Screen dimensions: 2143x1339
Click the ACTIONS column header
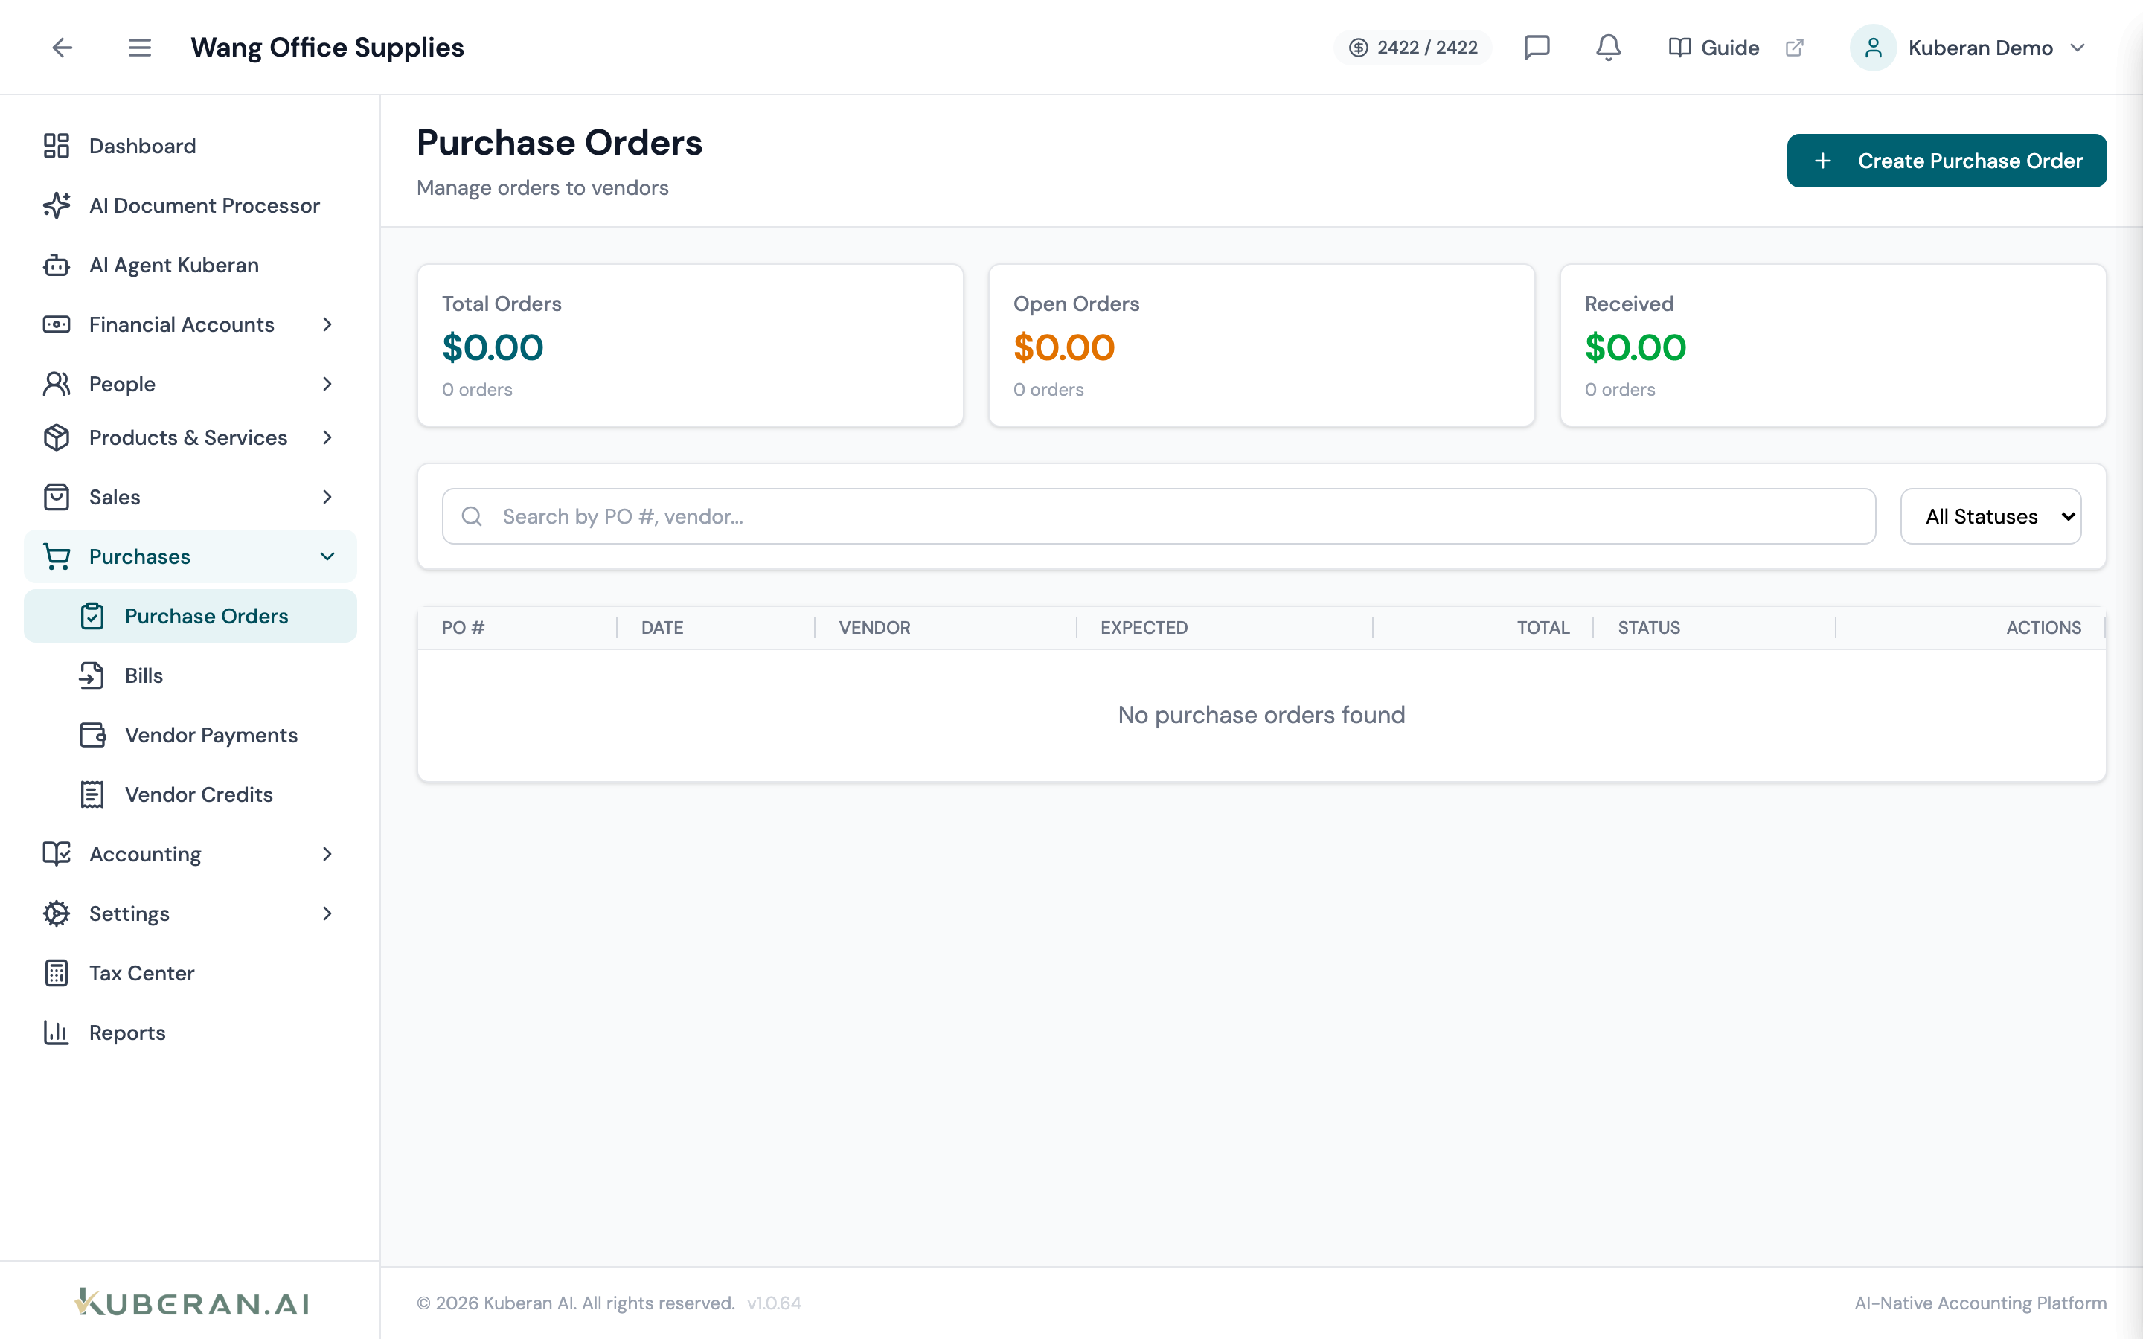tap(2043, 628)
